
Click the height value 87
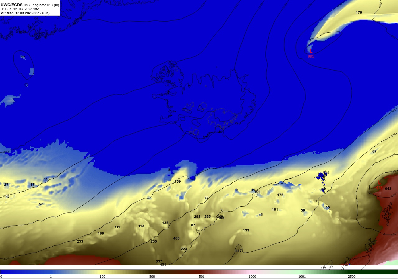coord(193,225)
